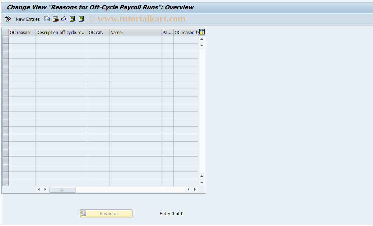Viewport: 373px width, 226px height.
Task: Click the Copy As icon
Action: pyautogui.click(x=47, y=19)
